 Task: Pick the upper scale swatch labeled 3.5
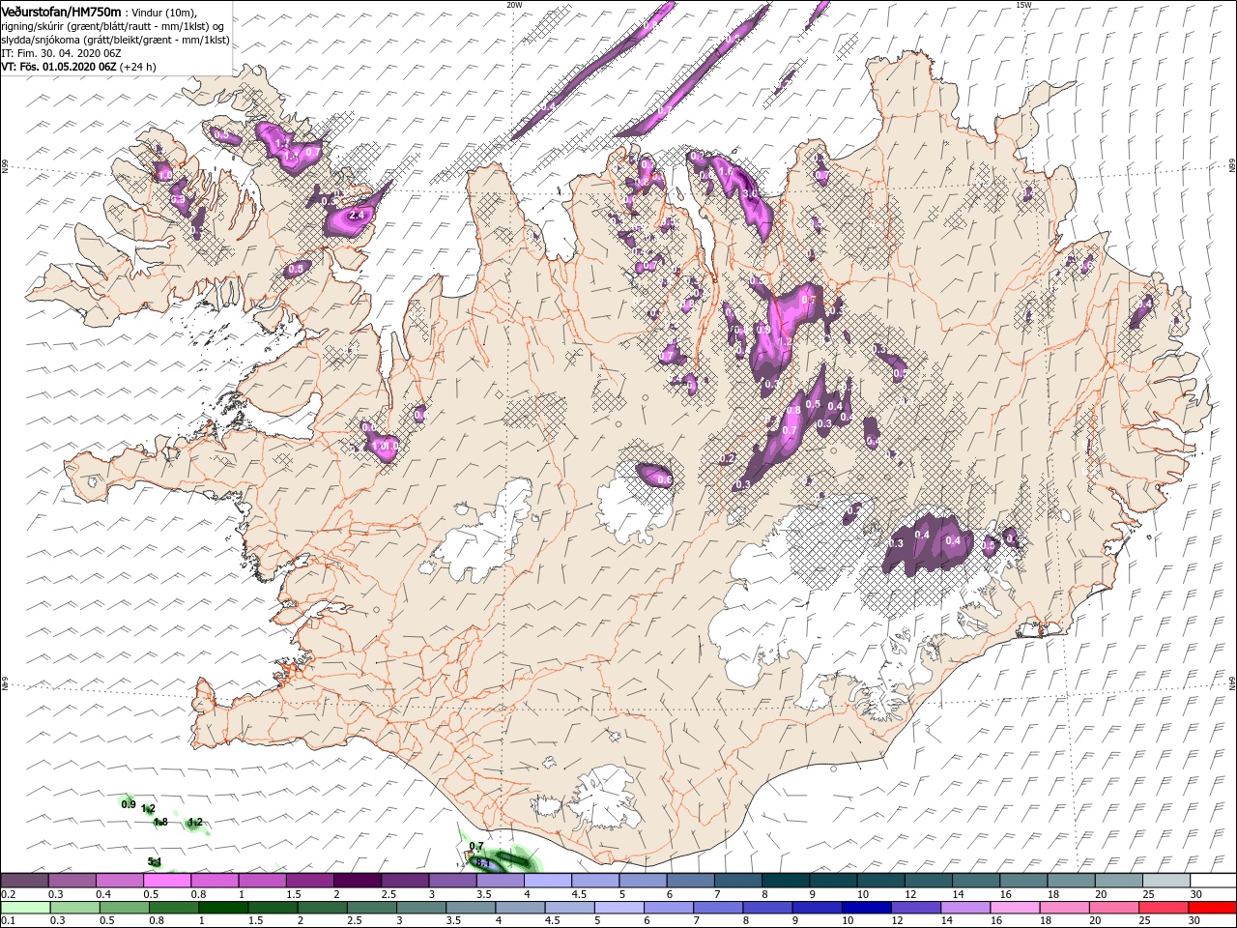500,881
